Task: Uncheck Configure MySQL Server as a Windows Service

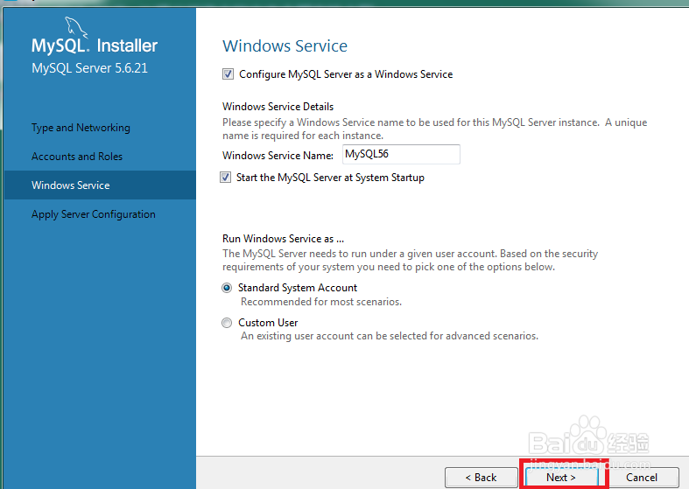Action: (228, 73)
